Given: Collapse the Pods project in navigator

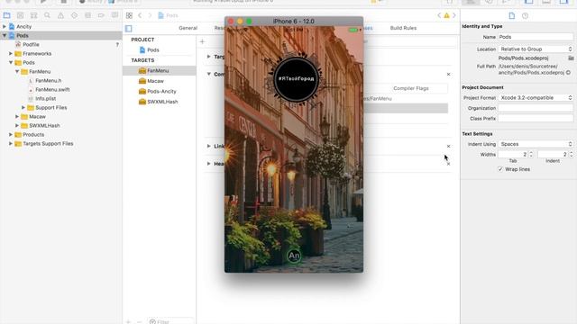Looking at the screenshot, I should 5,36.
